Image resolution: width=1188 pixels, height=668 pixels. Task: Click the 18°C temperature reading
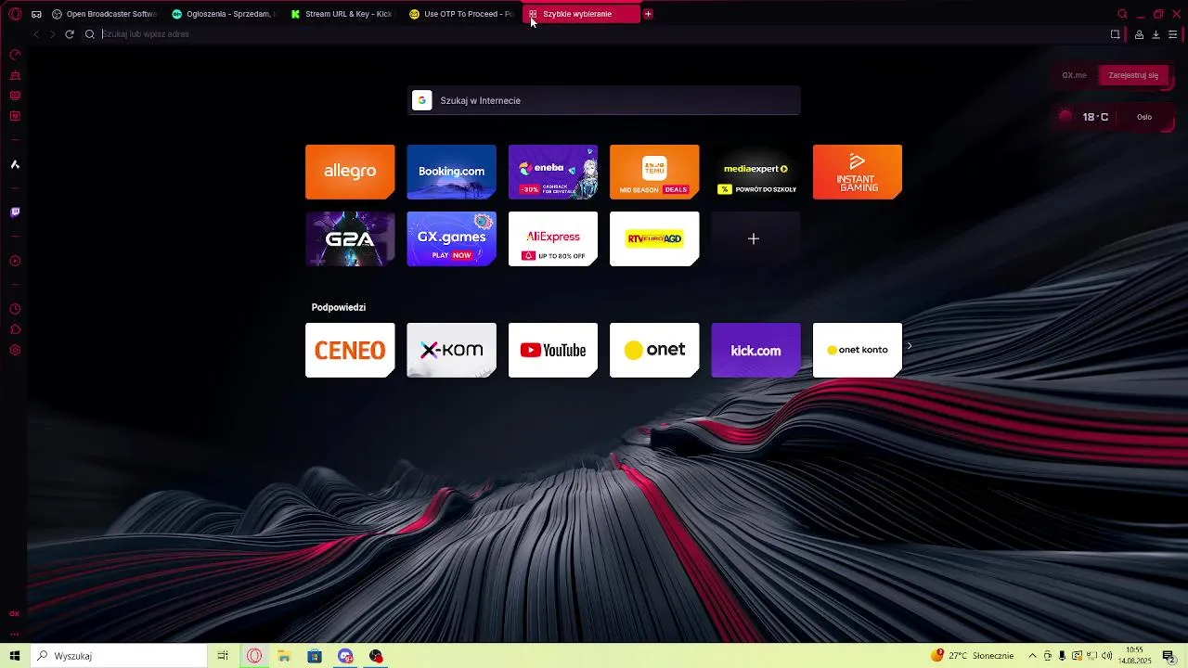click(1095, 117)
